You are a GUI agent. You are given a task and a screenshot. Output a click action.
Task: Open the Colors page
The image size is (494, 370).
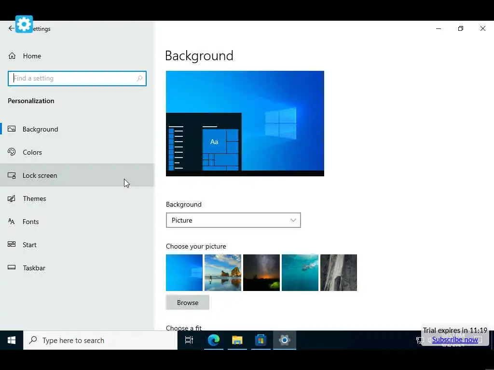77,152
